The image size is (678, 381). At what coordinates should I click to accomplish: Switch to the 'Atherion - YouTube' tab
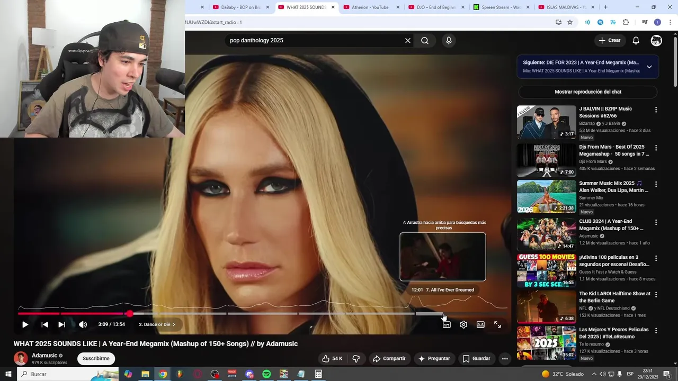pyautogui.click(x=370, y=7)
